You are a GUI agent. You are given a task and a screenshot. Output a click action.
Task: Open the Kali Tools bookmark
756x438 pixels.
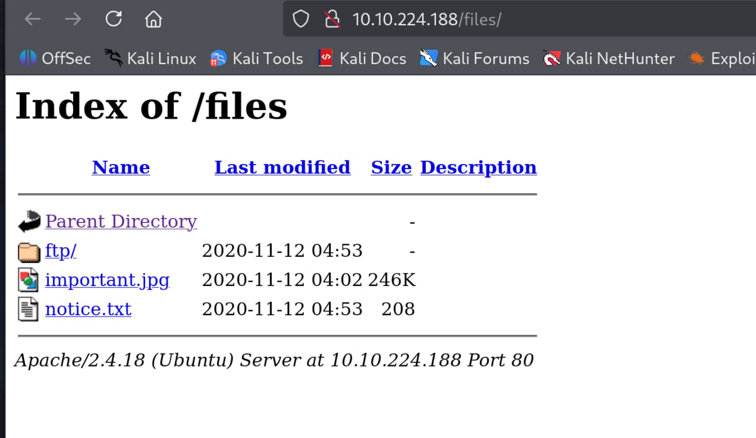coord(257,58)
